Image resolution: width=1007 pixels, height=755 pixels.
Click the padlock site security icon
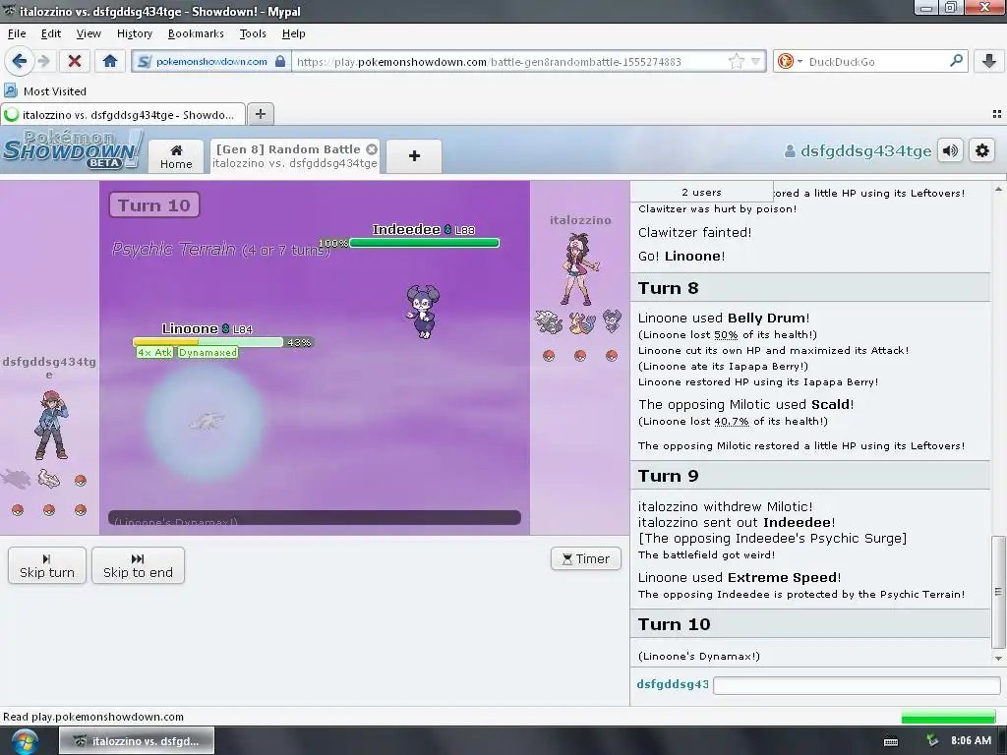[x=280, y=62]
